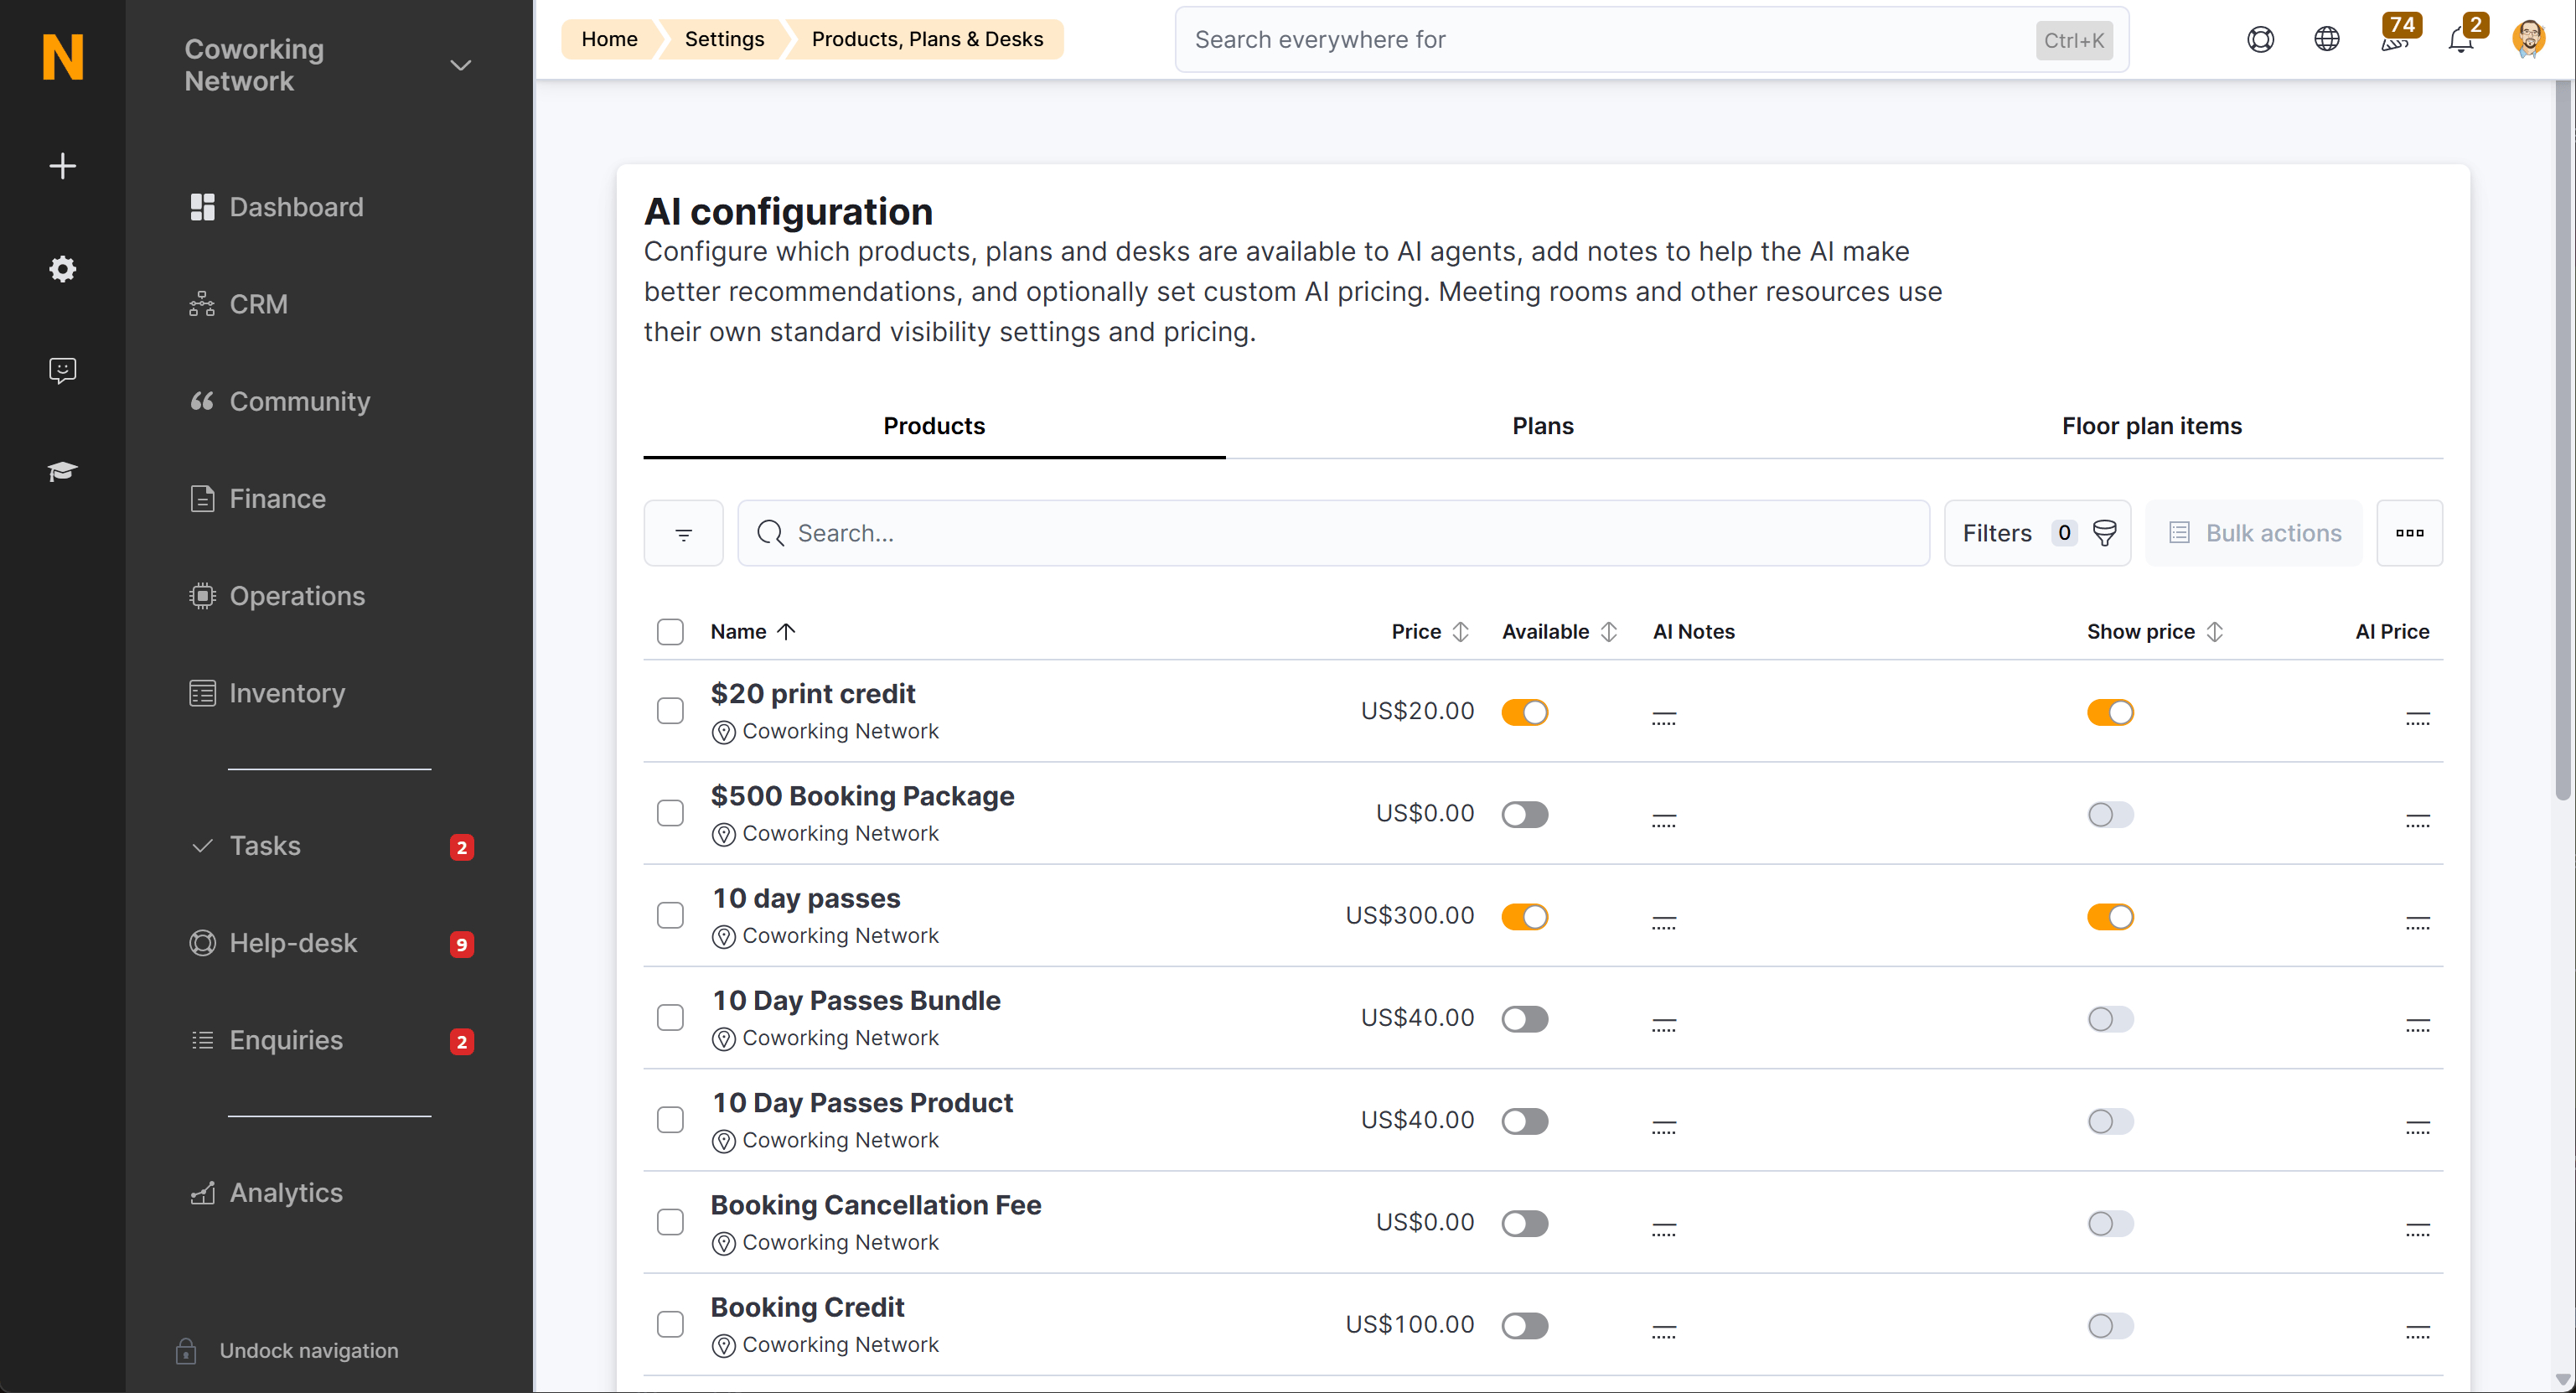
Task: Sort by Name column arrow
Action: [x=786, y=631]
